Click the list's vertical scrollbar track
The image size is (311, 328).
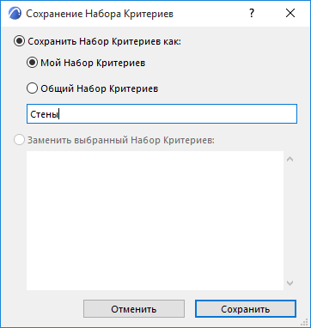[290, 221]
